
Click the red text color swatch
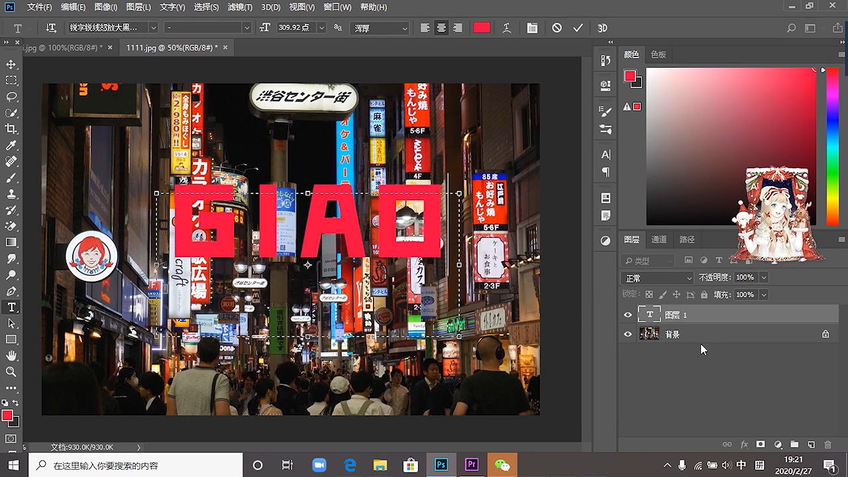pos(482,28)
